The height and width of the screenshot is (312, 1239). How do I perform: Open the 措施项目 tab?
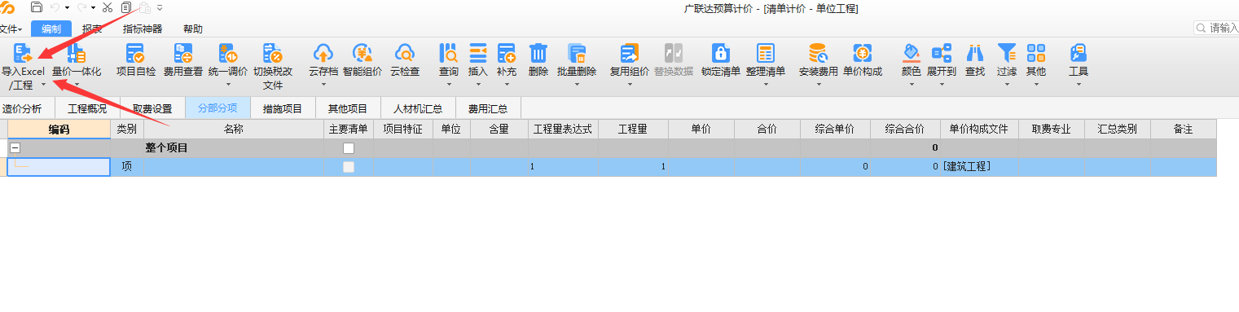[x=283, y=108]
